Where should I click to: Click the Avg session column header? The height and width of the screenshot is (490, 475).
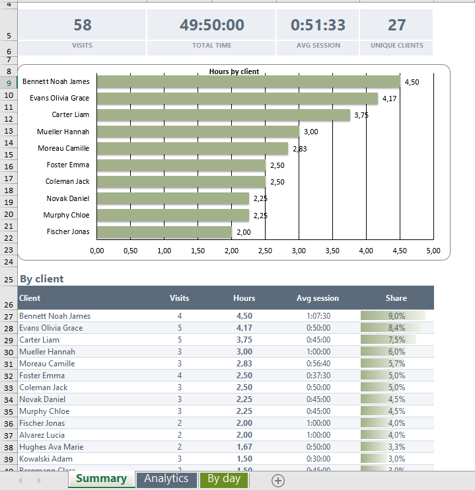pyautogui.click(x=318, y=298)
